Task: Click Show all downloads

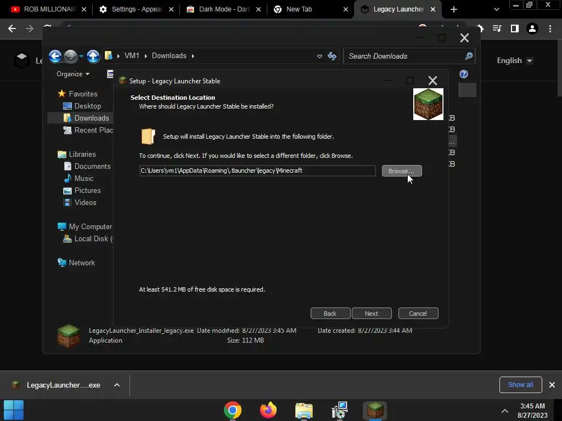Action: click(x=520, y=385)
